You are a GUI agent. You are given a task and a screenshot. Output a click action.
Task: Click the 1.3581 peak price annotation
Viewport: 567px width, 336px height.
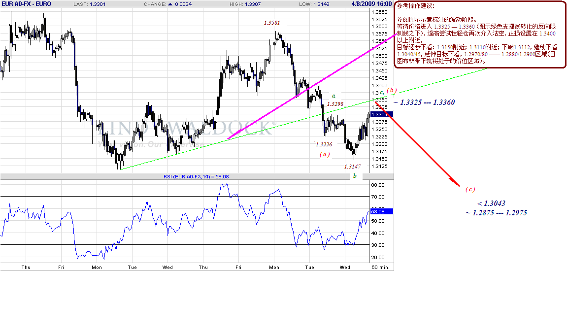[x=272, y=23]
